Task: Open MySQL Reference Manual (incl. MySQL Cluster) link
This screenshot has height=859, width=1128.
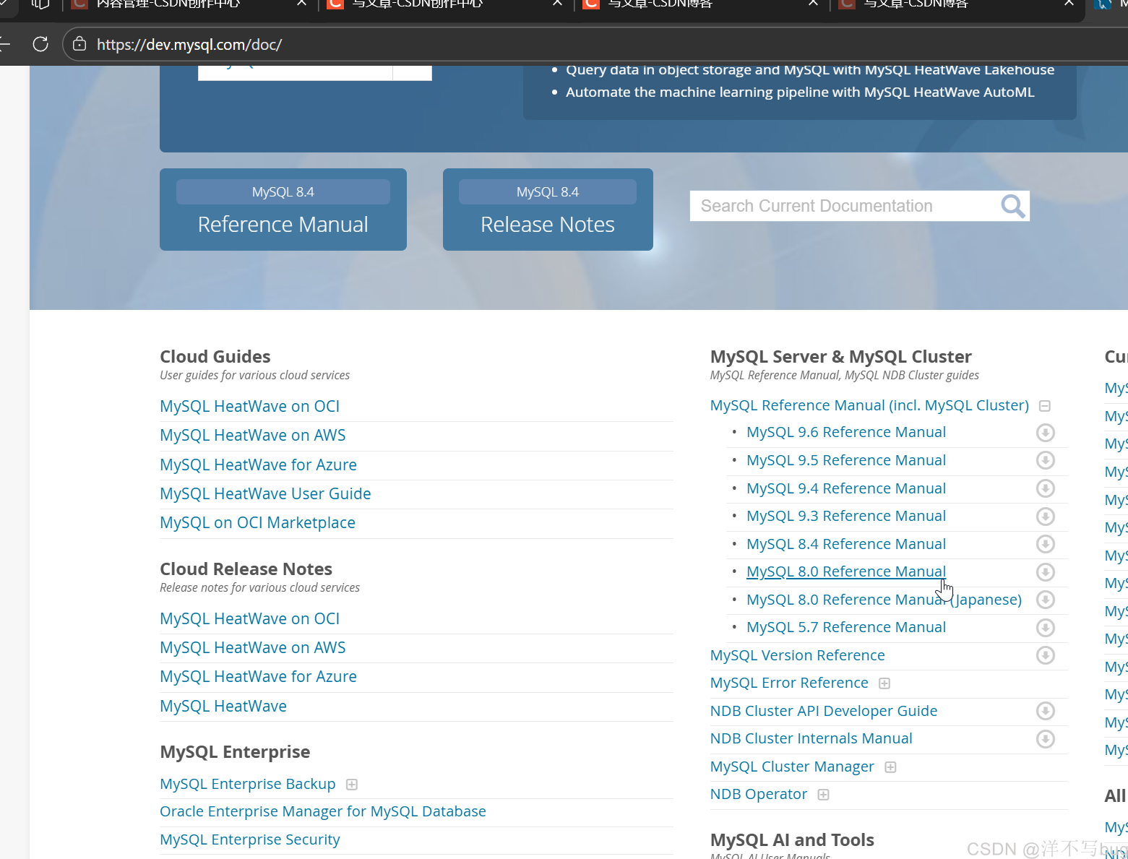Action: 869,405
